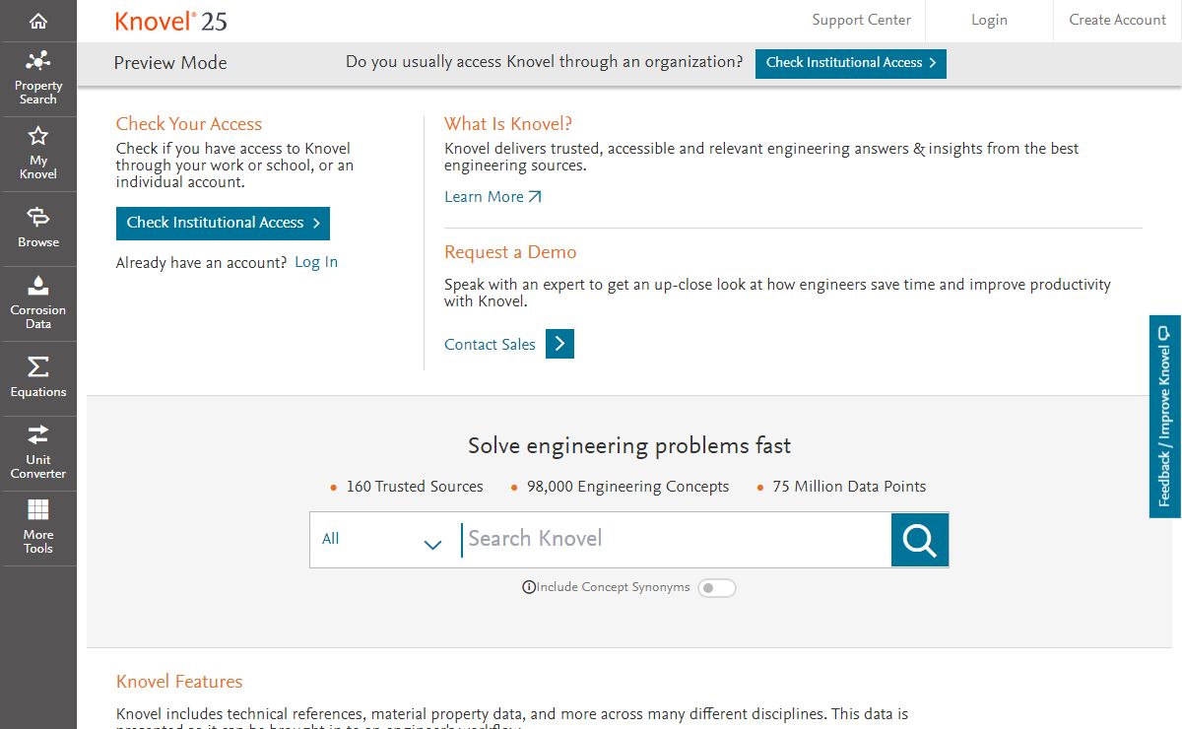Open Support Center in top bar
The width and height of the screenshot is (1182, 729).
coord(861,20)
